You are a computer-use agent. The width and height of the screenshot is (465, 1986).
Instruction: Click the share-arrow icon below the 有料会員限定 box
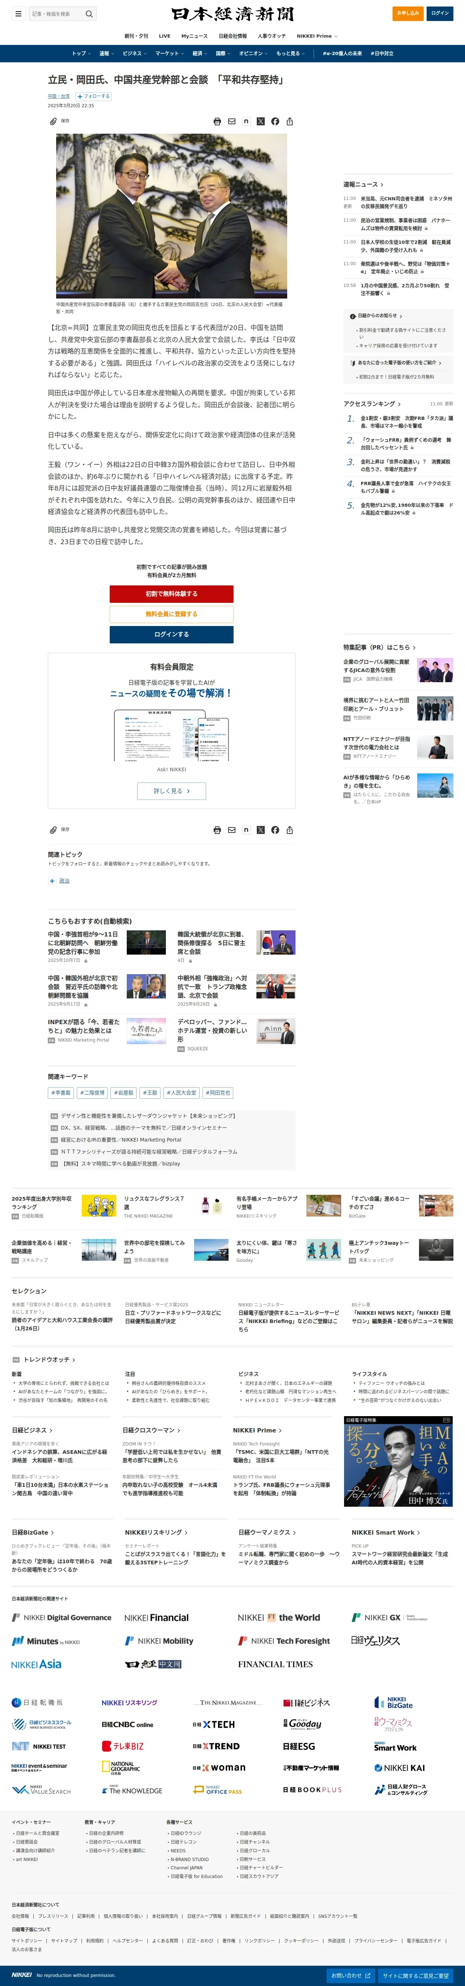tap(290, 830)
